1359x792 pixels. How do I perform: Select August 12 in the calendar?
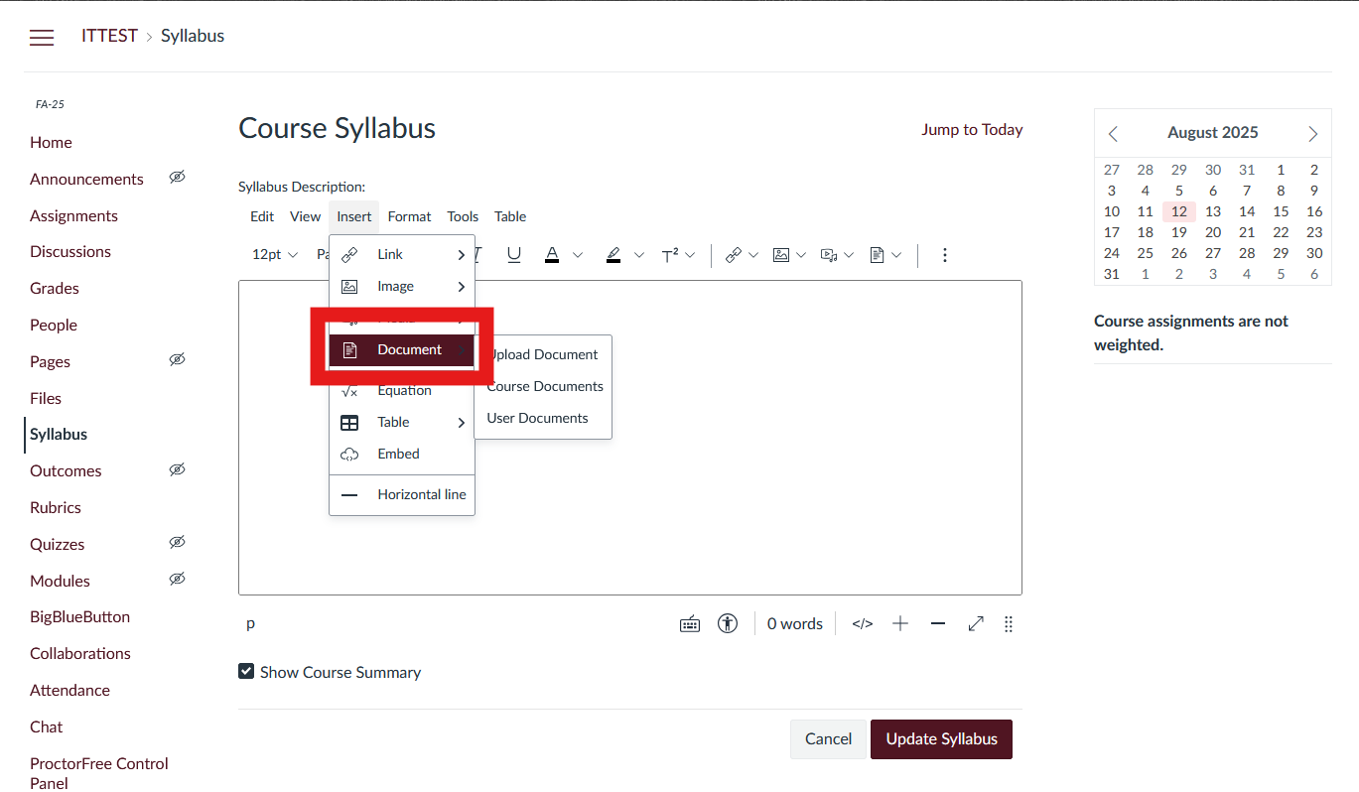[x=1179, y=211]
